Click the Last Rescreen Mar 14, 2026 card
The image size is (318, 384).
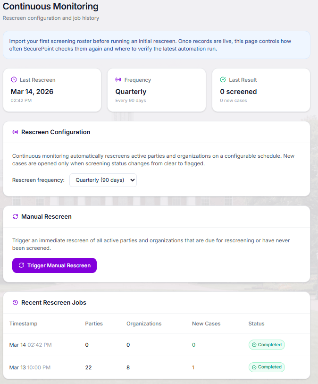point(52,90)
